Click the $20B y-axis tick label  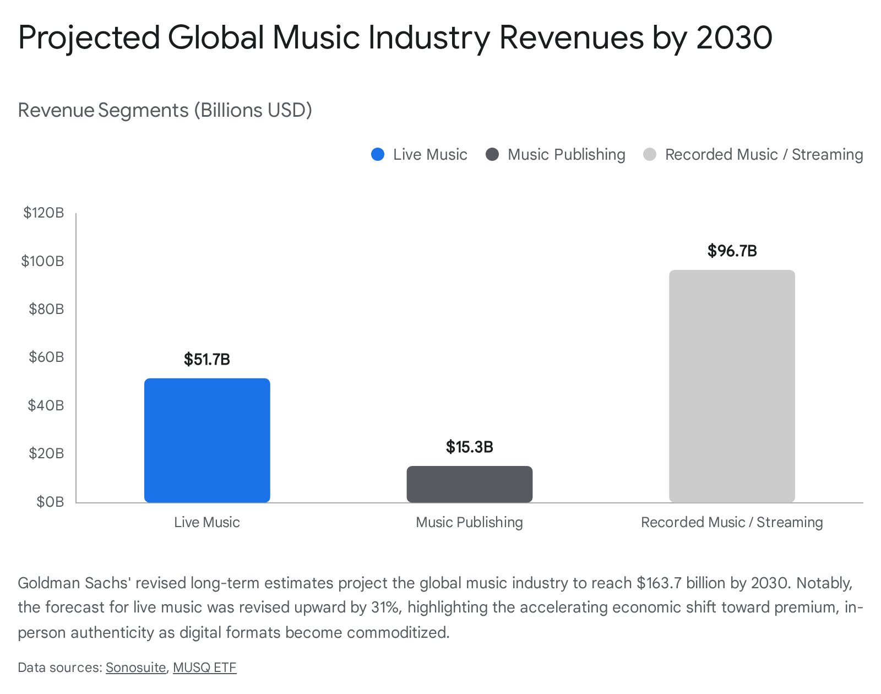[x=46, y=453]
